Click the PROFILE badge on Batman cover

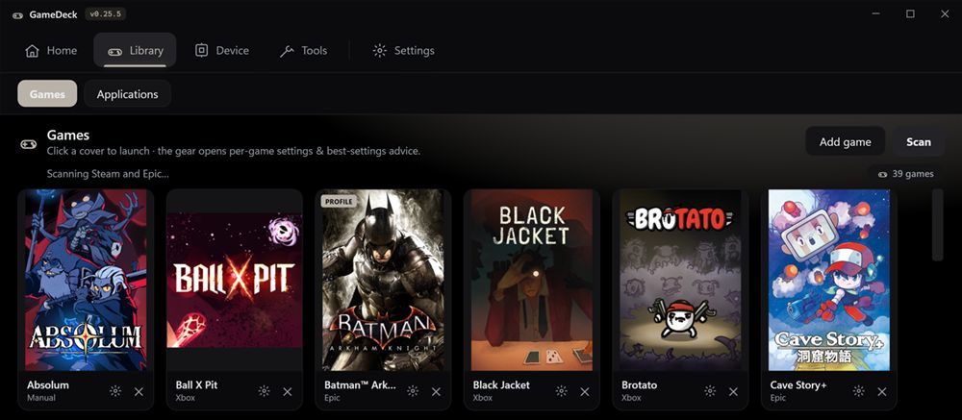[338, 202]
